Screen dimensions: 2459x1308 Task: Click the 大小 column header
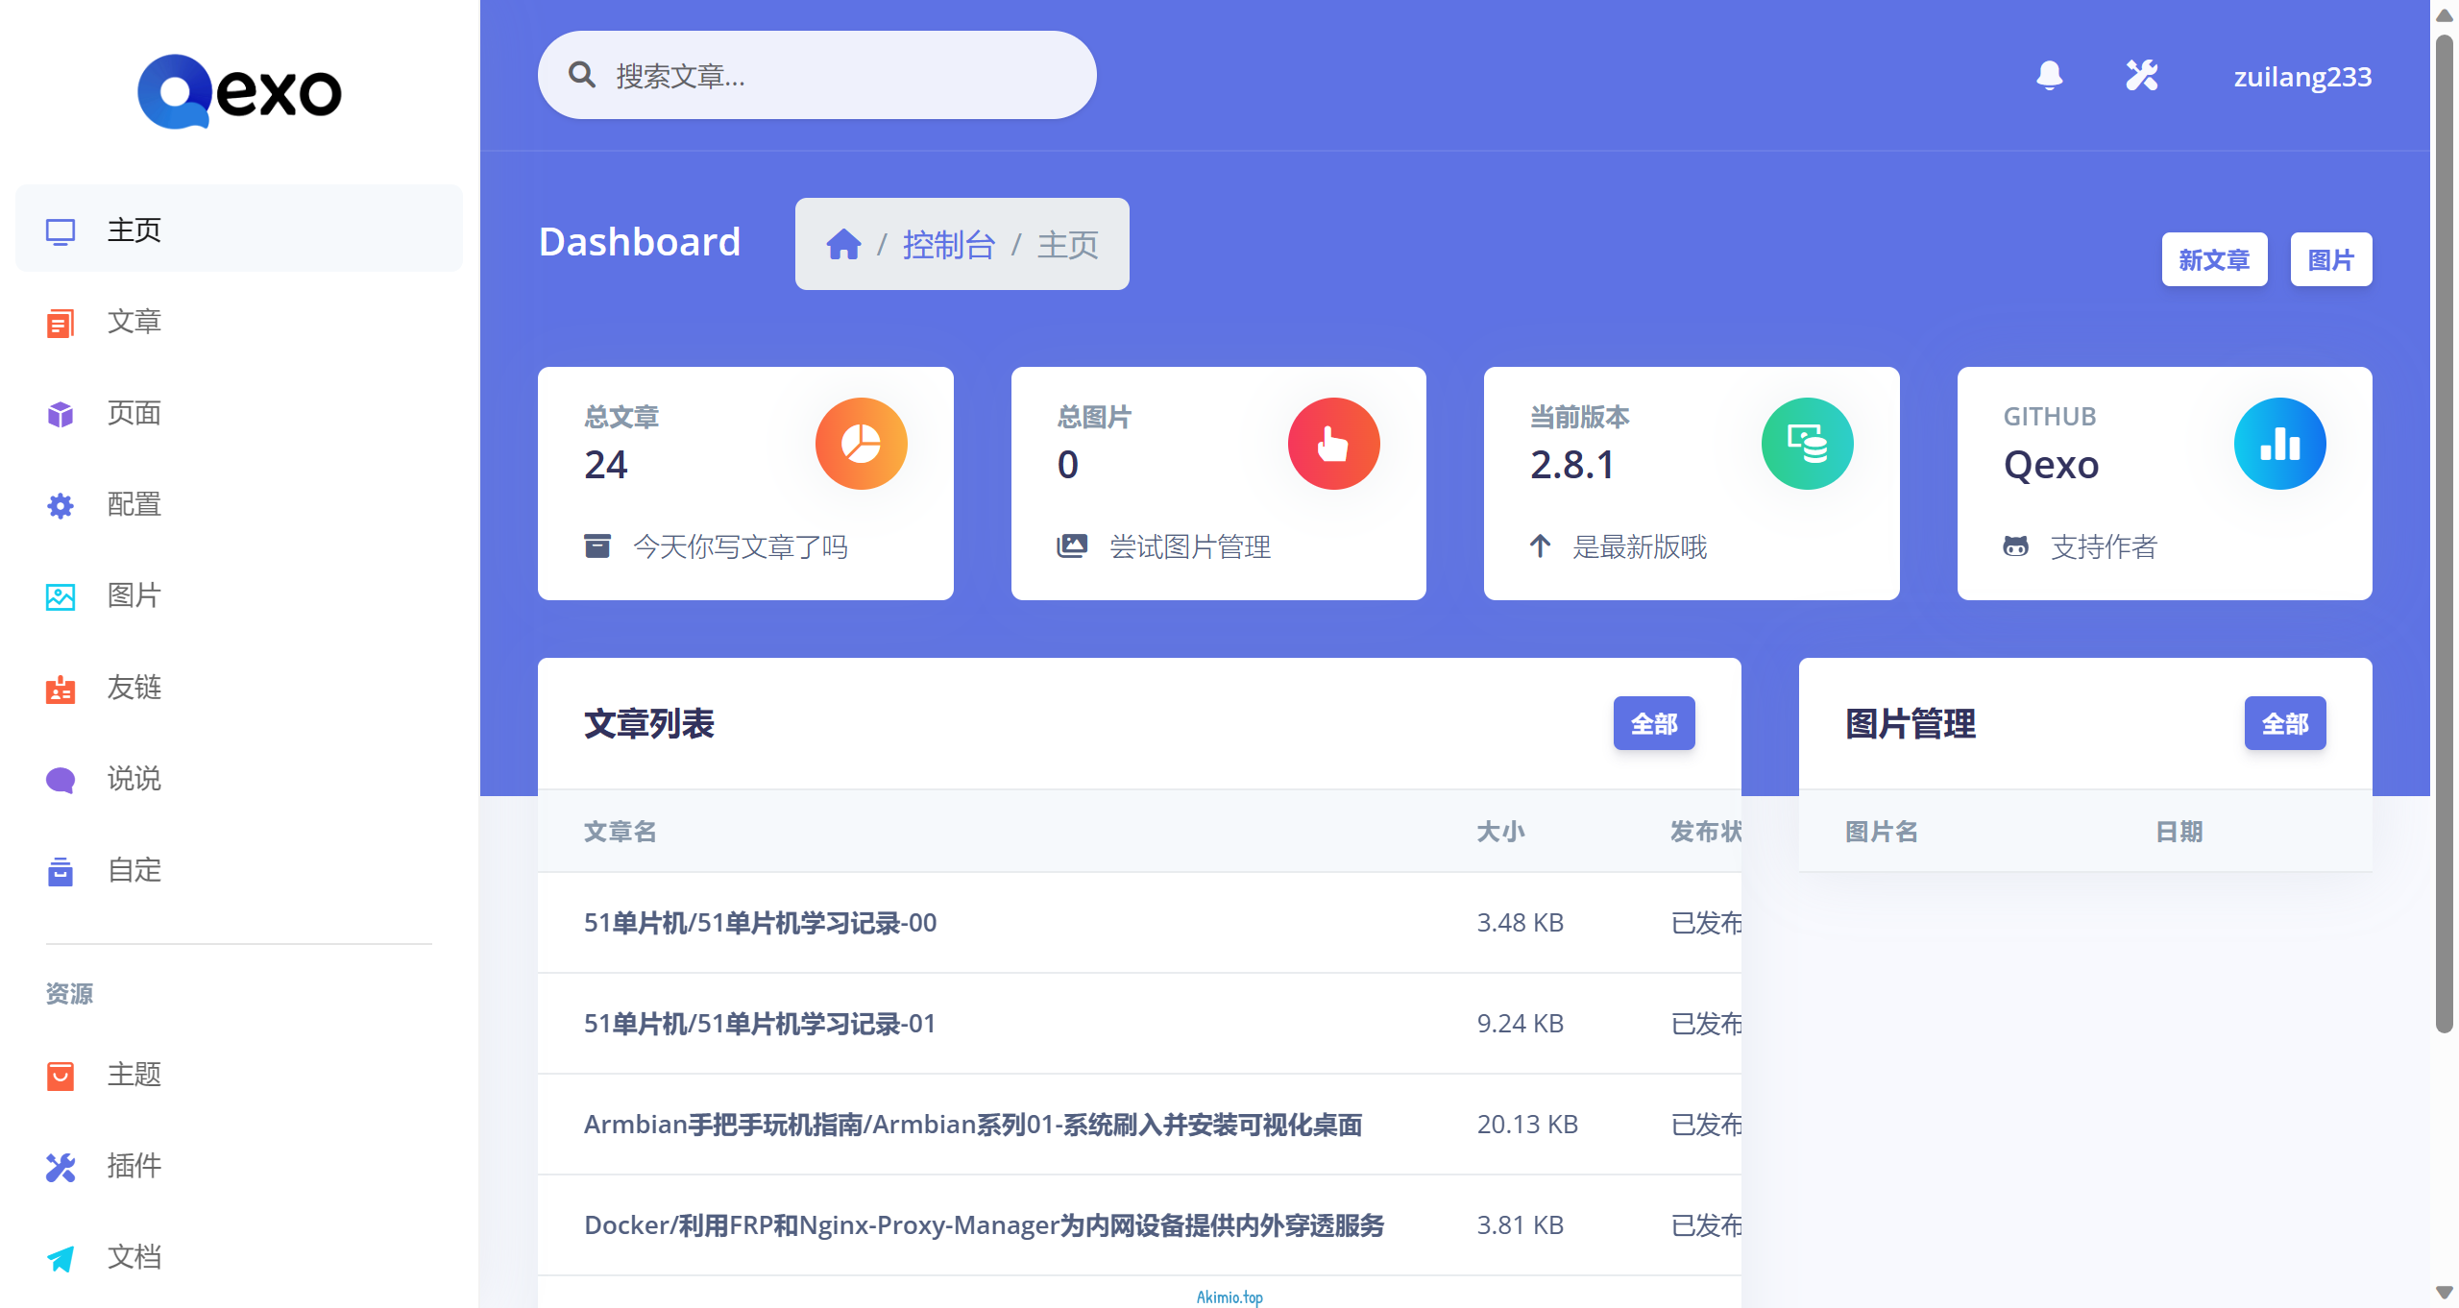[1501, 832]
